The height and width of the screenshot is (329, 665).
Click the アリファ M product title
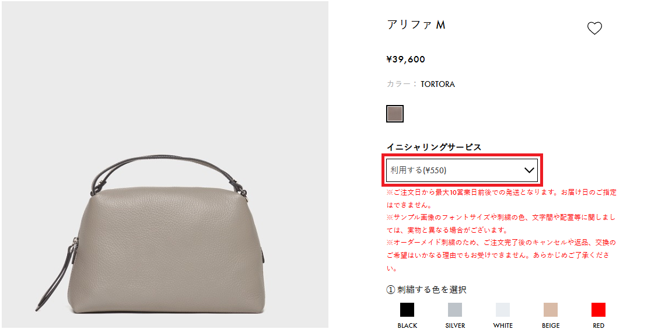pos(416,25)
